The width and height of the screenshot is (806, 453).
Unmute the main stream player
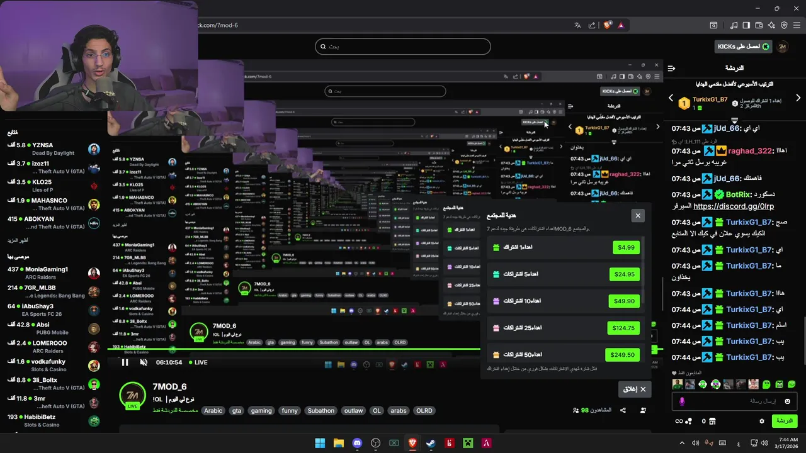point(144,362)
